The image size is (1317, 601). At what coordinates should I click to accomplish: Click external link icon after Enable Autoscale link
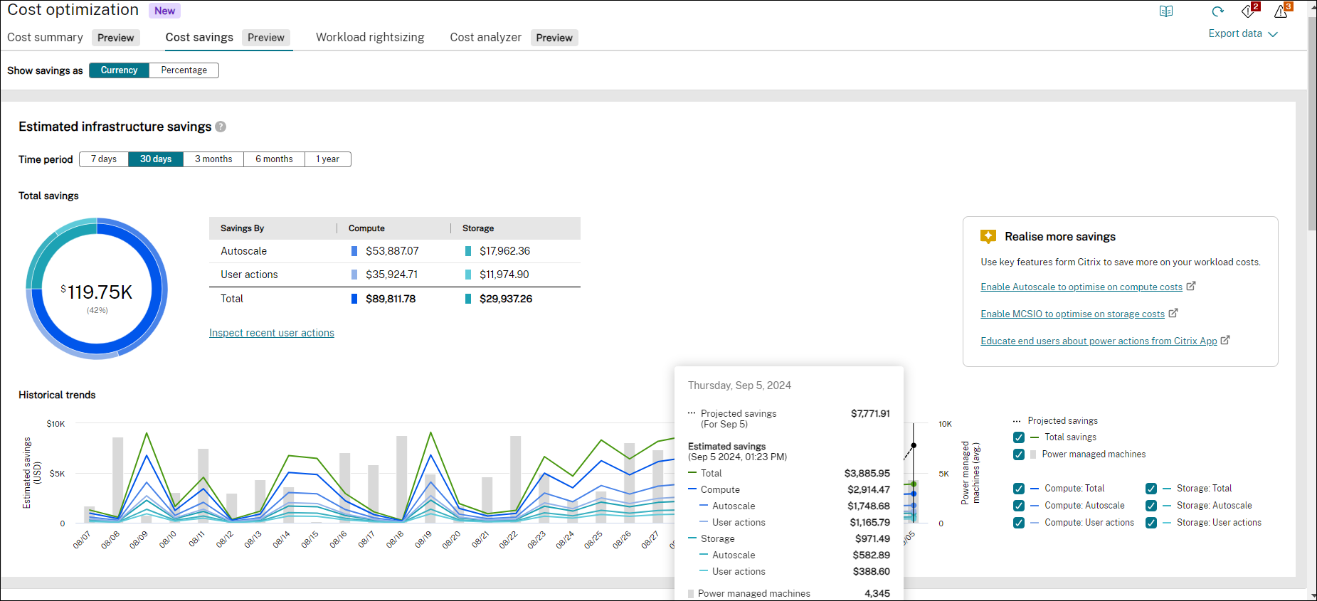(1191, 286)
